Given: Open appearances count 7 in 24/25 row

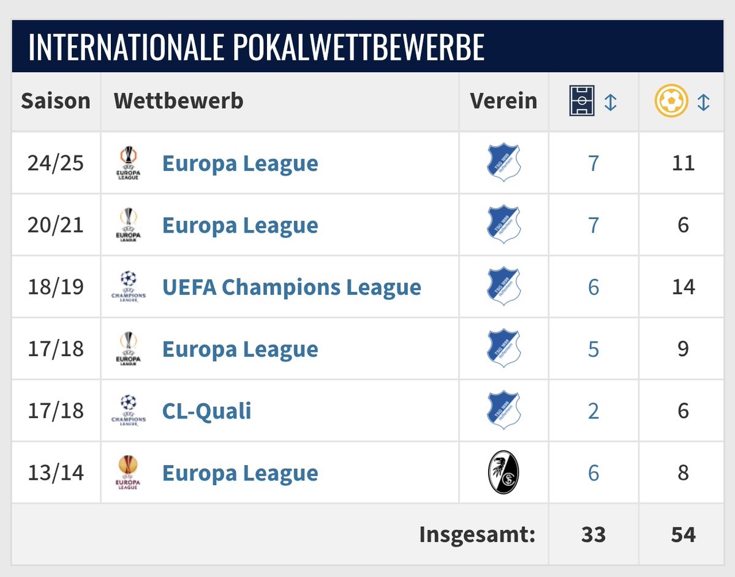Looking at the screenshot, I should tap(594, 163).
